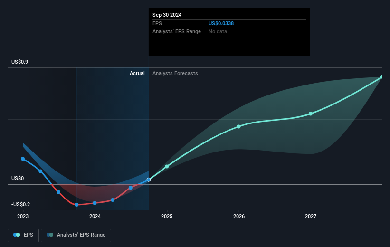Screen dimensions: 390x247
Task: Click the 2024 x-axis label
Action: point(95,216)
